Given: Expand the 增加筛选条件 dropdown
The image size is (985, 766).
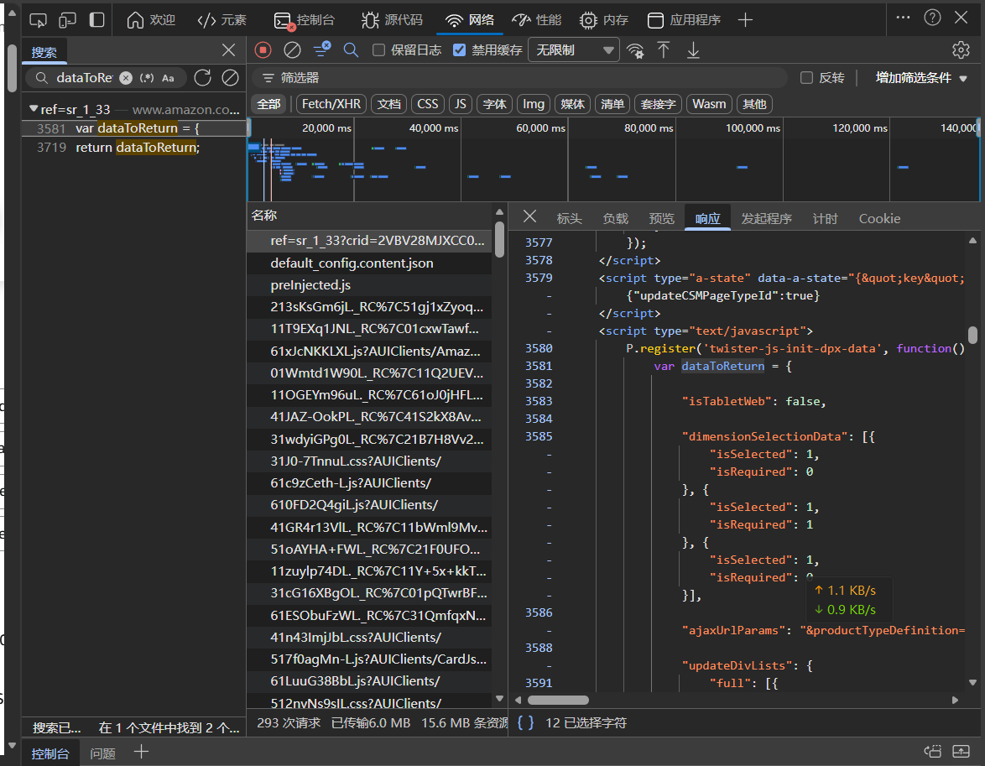Looking at the screenshot, I should (x=920, y=78).
